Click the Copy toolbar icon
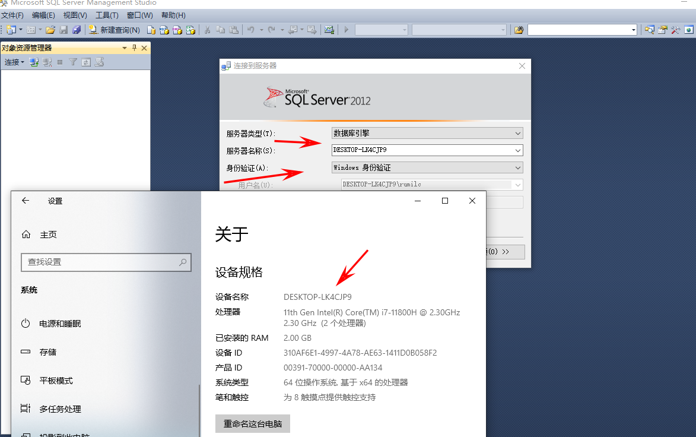Screen dimensions: 696x437 pyautogui.click(x=220, y=30)
